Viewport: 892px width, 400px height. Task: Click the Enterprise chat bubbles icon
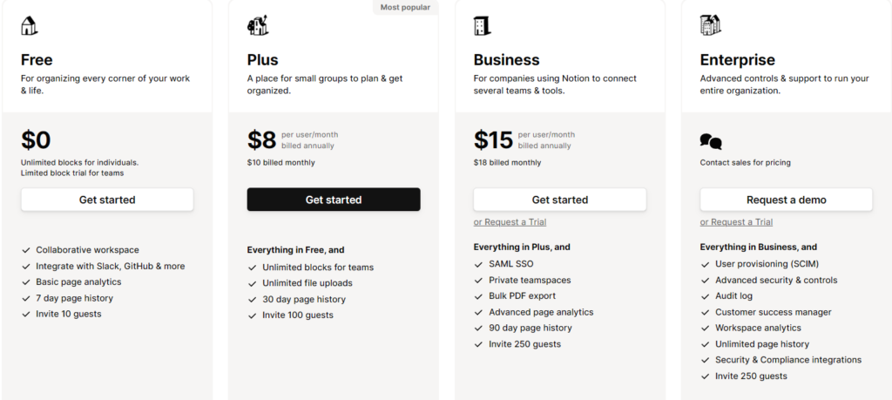tap(711, 141)
